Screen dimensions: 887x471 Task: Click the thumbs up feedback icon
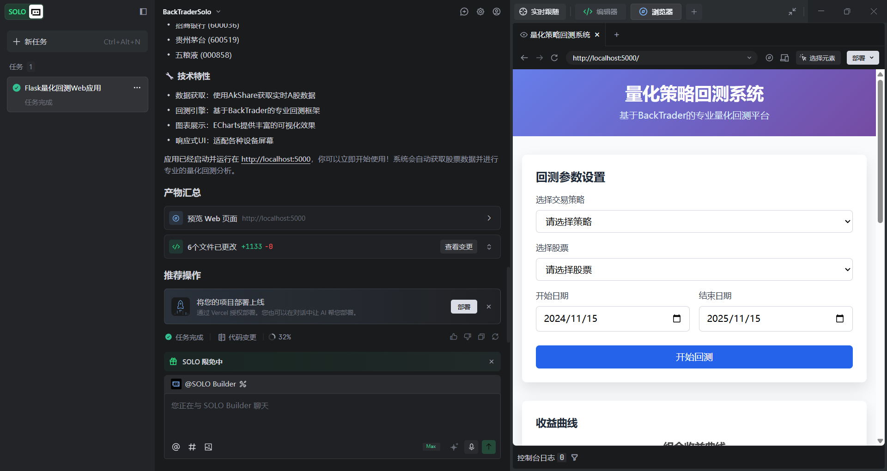[x=453, y=337]
